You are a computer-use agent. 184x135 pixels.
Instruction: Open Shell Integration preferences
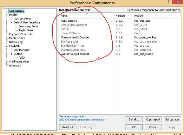click(19, 62)
